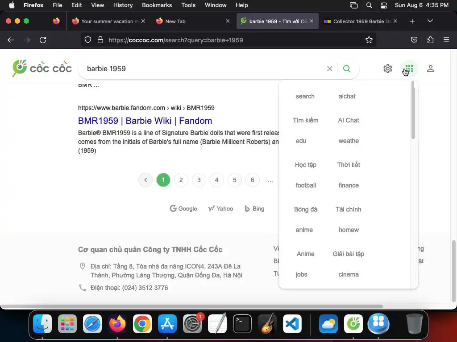Save page to Pocket

[414, 40]
